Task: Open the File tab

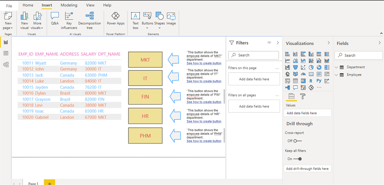Action: point(9,6)
